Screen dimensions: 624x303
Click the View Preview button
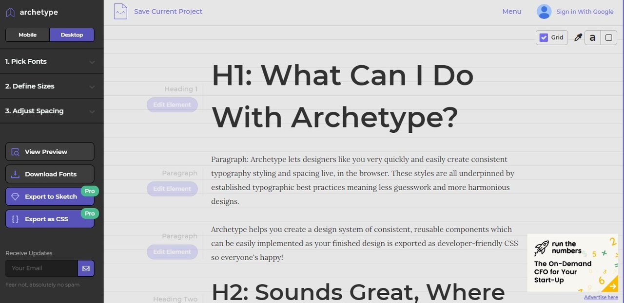50,152
